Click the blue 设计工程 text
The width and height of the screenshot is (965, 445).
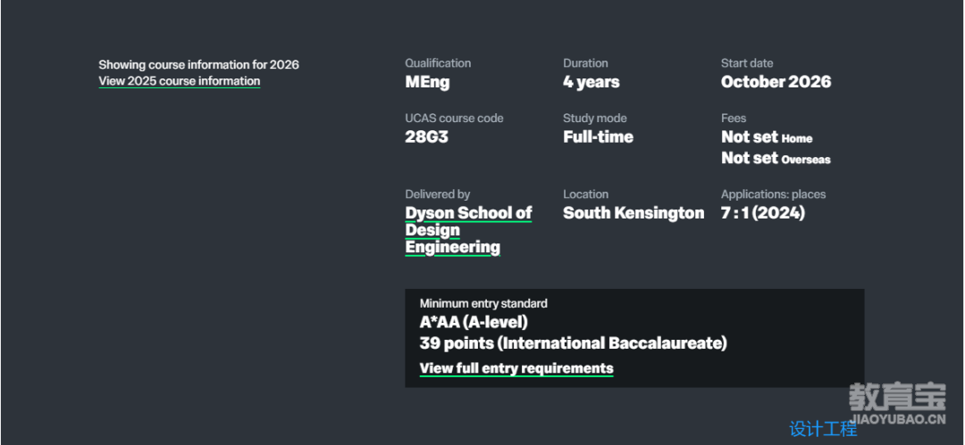(823, 428)
